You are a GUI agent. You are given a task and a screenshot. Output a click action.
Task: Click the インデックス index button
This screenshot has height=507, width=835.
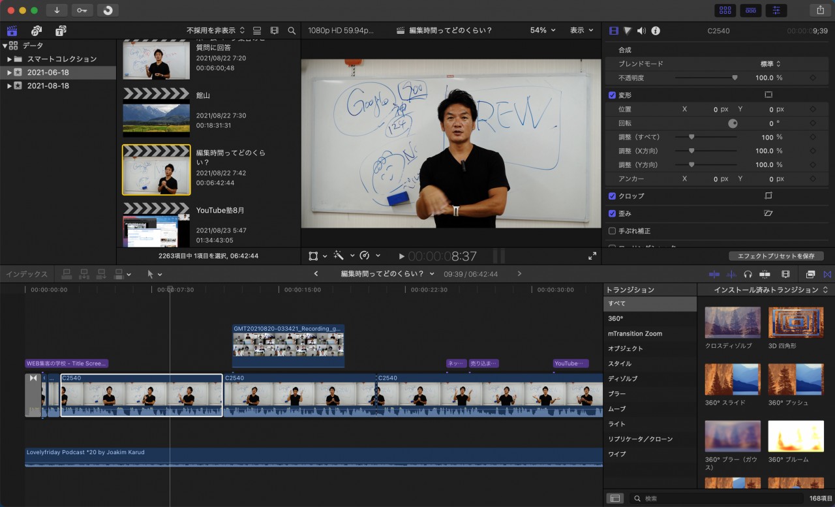[27, 274]
